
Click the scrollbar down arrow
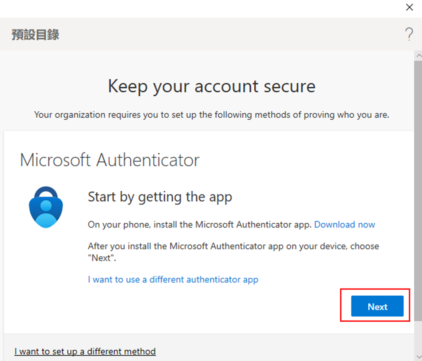point(419,357)
